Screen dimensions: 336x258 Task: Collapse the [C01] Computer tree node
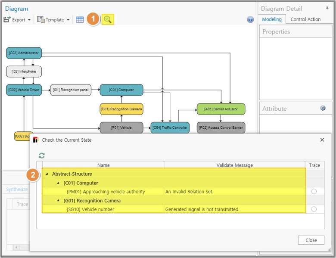58,183
